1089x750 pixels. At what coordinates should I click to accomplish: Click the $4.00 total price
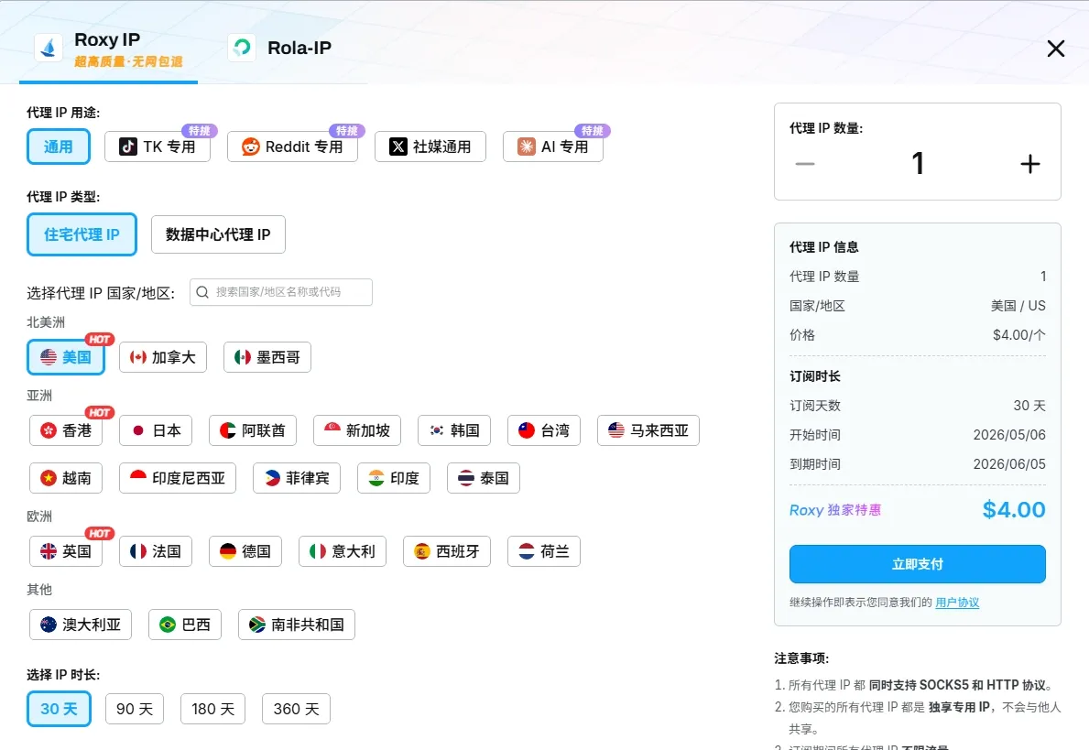pyautogui.click(x=1014, y=510)
